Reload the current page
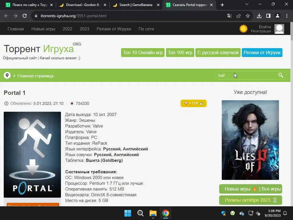Screen dimensions: 293x220 (25, 16)
